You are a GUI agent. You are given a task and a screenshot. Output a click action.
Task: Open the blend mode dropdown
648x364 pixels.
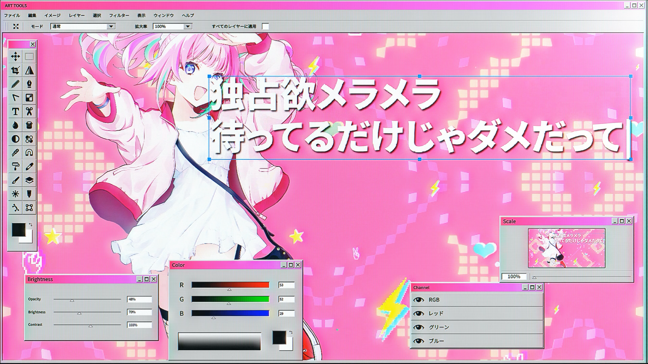click(111, 26)
